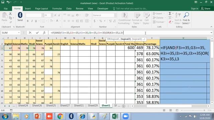Cancel formula entry with X icon
Viewport: 214px width, 120px height.
[30, 33]
